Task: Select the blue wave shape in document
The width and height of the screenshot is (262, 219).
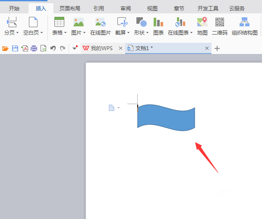Action: [166, 117]
